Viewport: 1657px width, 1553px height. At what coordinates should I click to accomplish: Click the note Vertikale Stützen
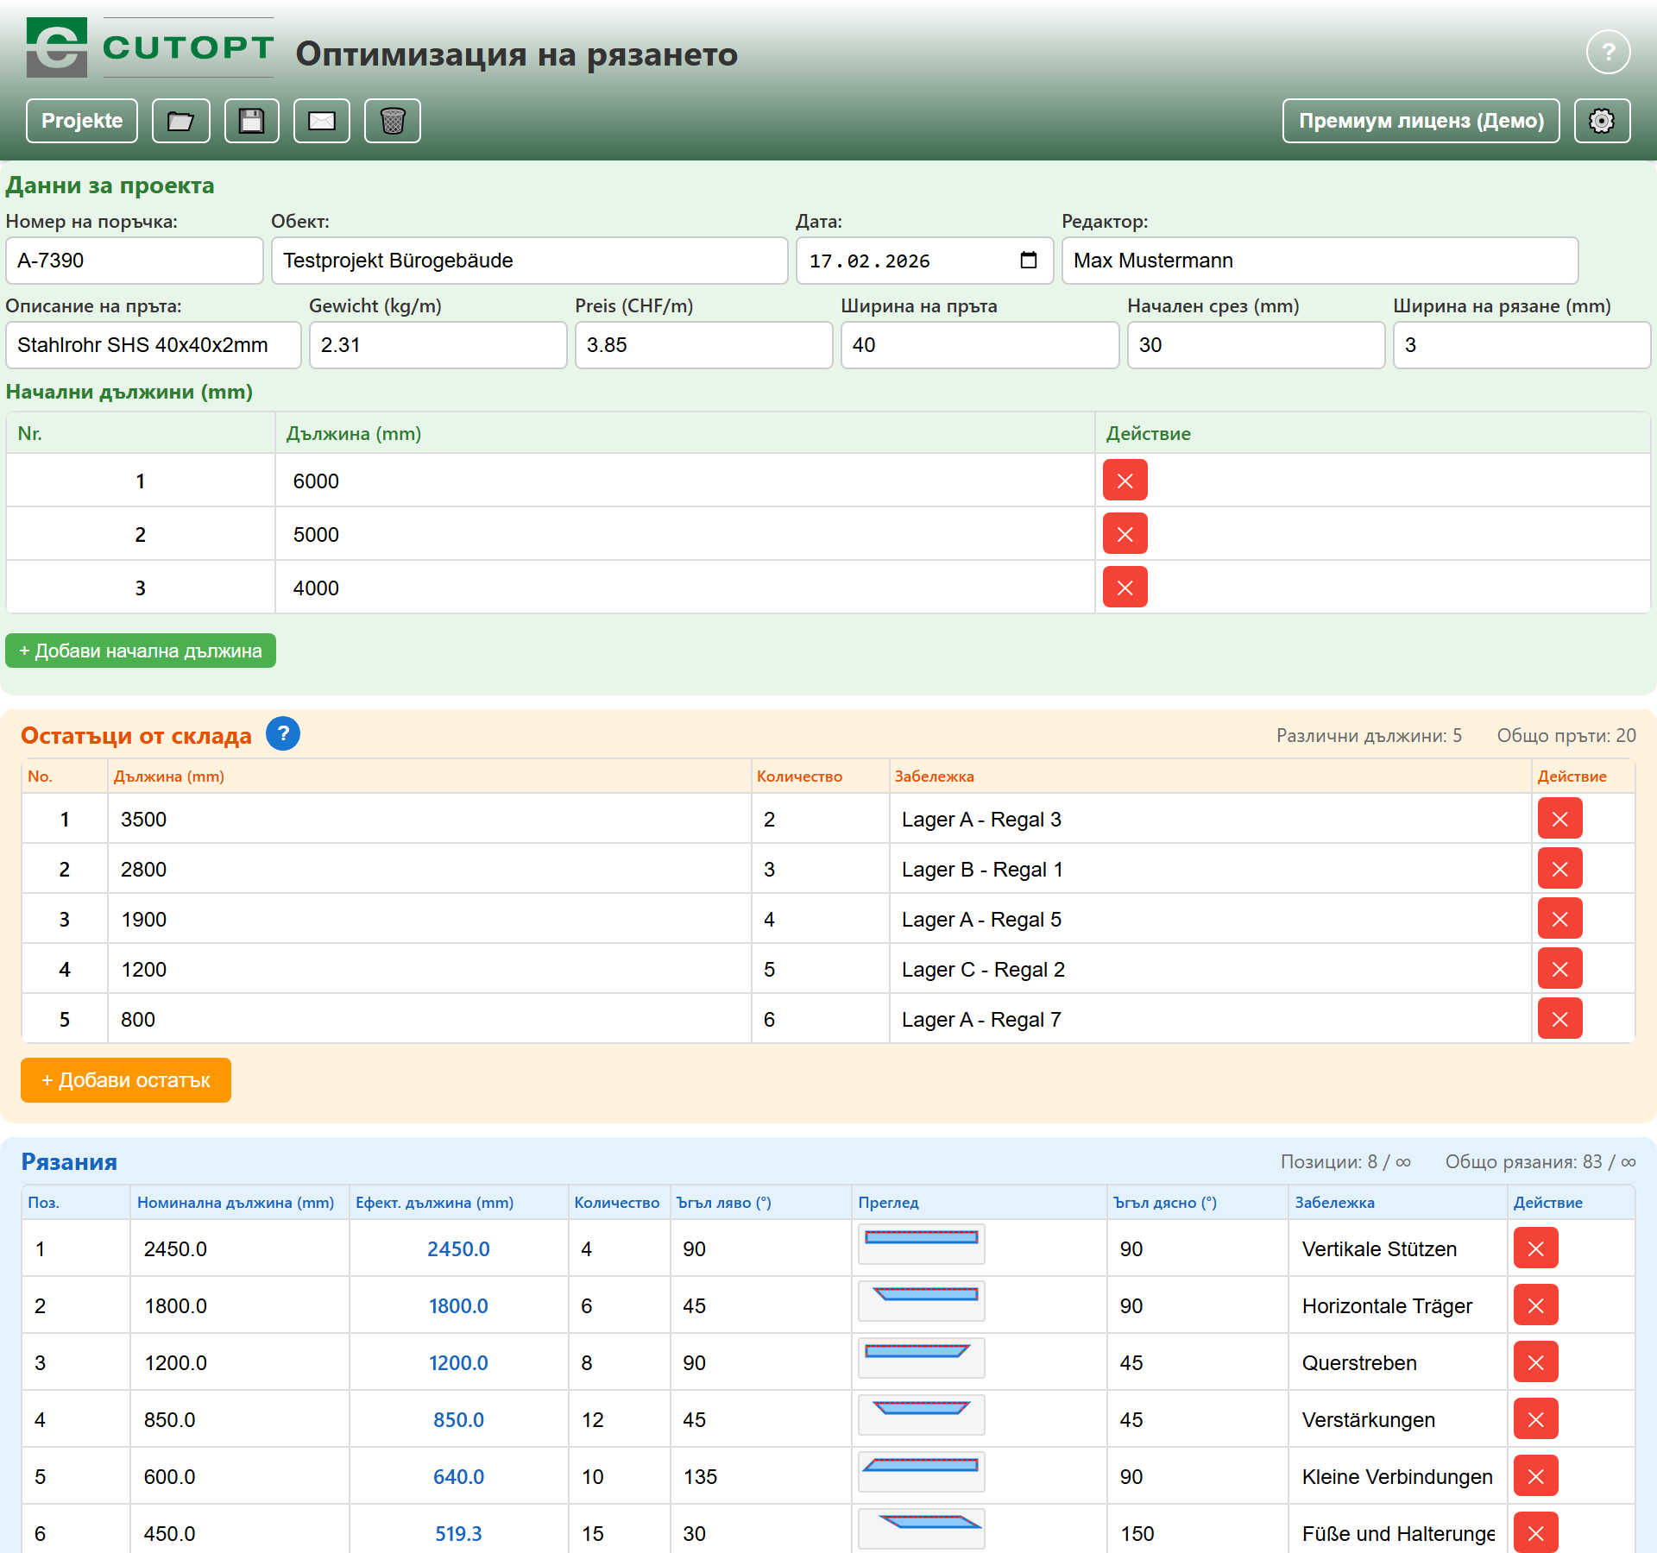tap(1379, 1248)
